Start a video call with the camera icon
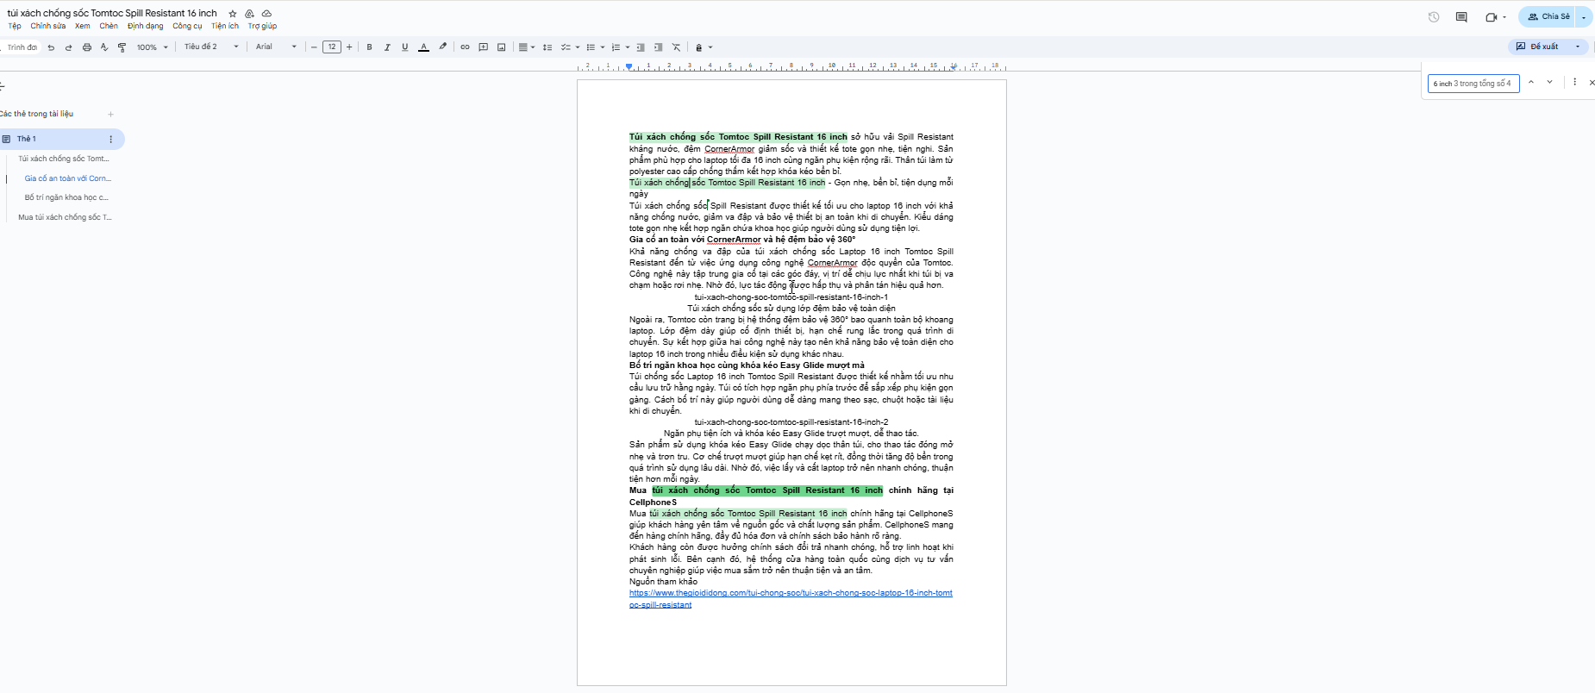 (x=1492, y=17)
